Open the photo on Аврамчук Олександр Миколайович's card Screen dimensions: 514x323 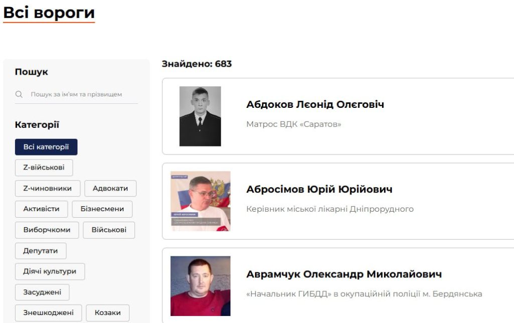200,286
